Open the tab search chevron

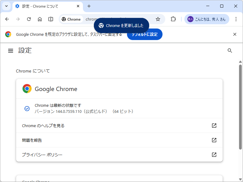click(6, 6)
